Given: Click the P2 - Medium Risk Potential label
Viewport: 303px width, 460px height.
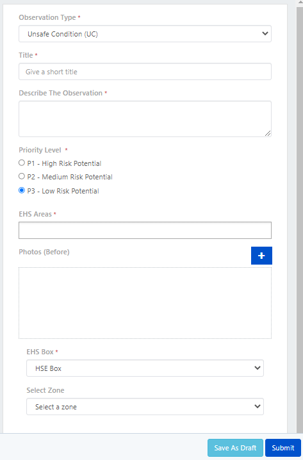Looking at the screenshot, I should point(70,177).
